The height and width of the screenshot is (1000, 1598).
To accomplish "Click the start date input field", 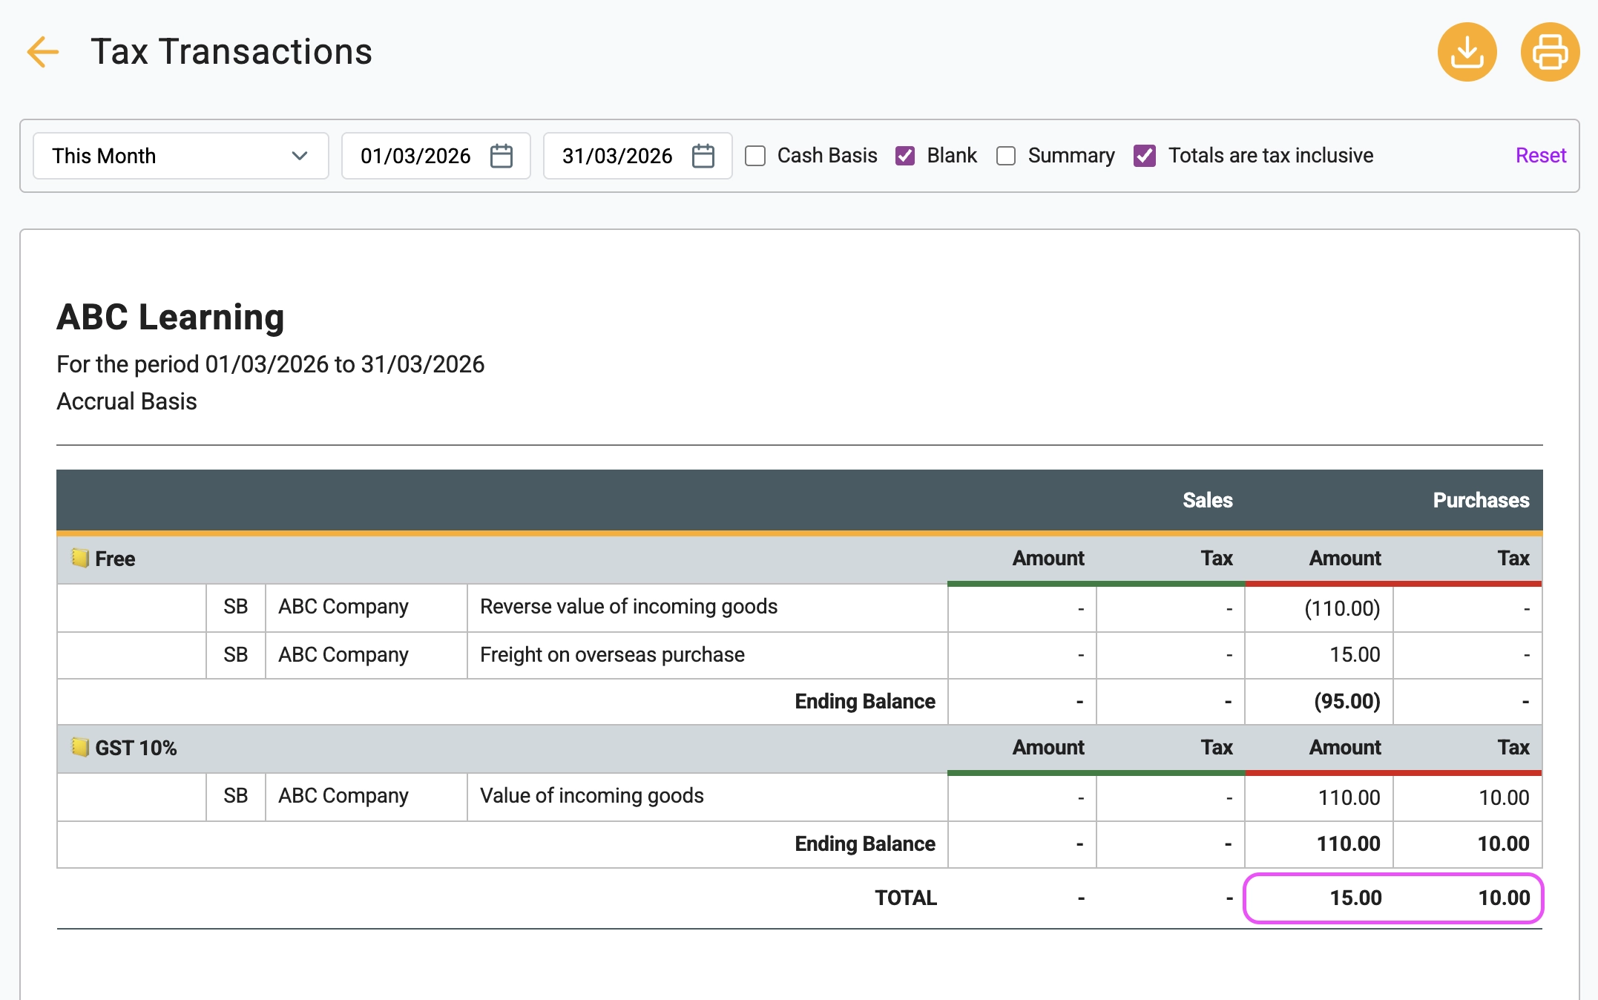I will 415,156.
